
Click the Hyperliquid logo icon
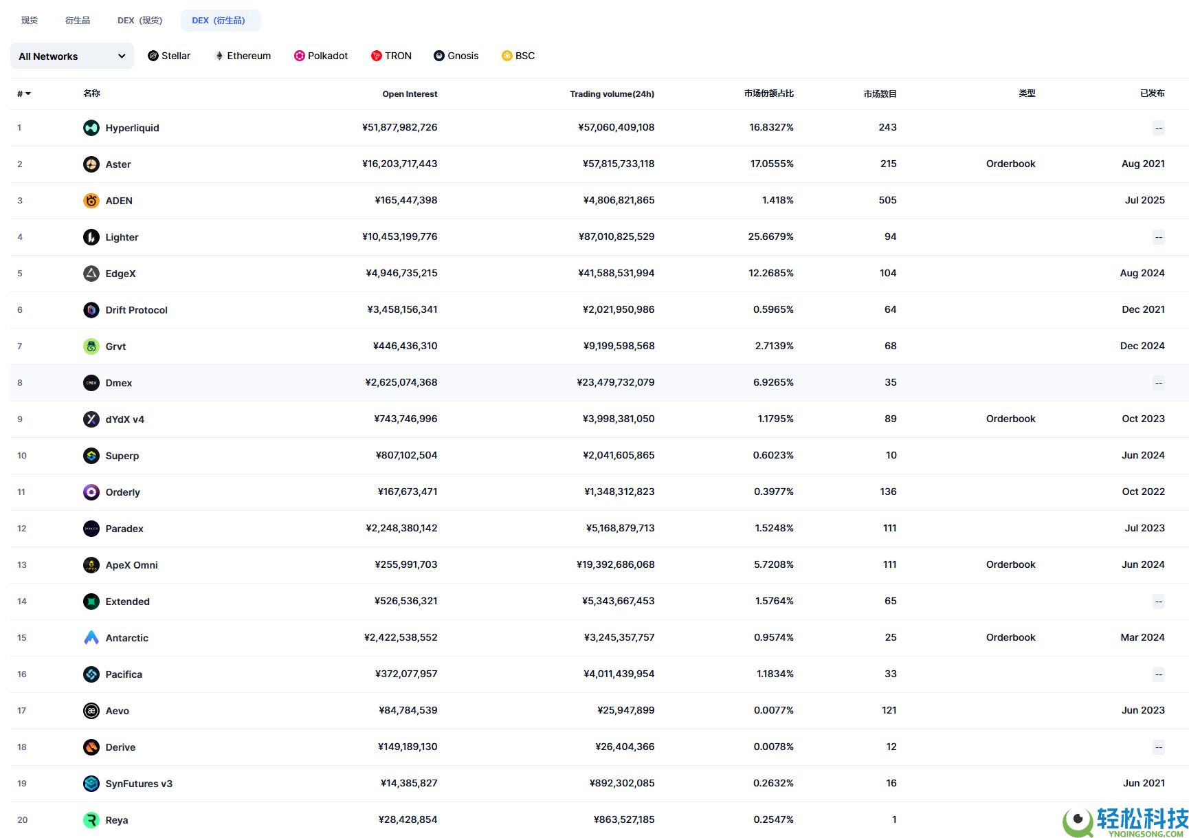tap(91, 128)
